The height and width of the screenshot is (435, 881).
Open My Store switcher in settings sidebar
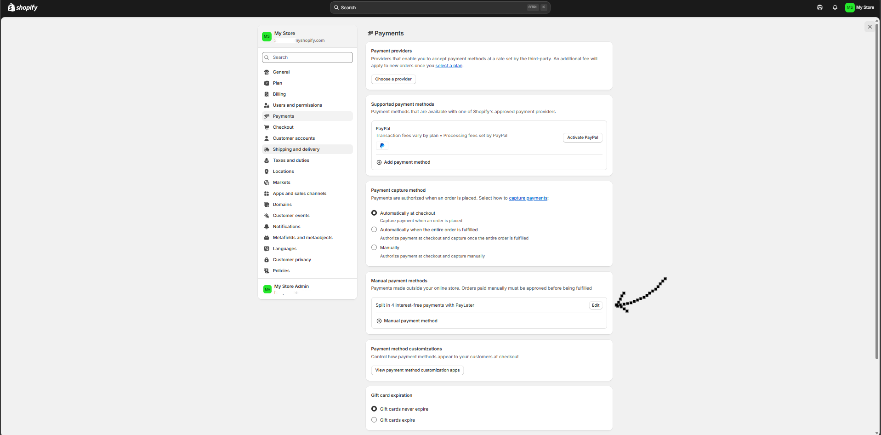tap(307, 36)
